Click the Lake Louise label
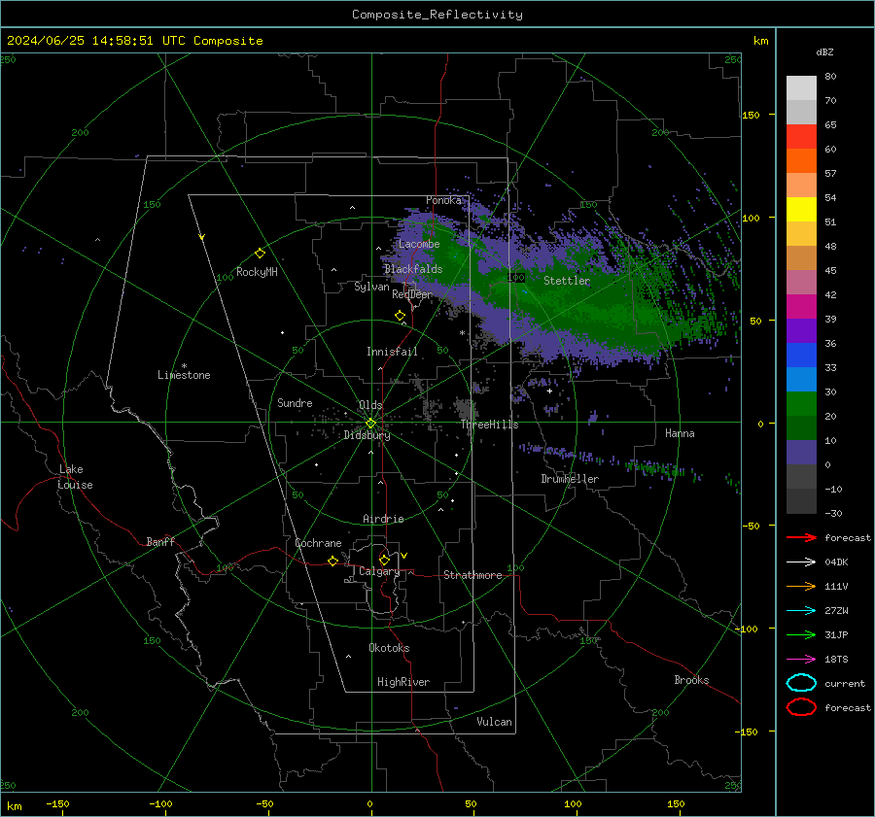Image resolution: width=875 pixels, height=817 pixels. click(x=75, y=477)
